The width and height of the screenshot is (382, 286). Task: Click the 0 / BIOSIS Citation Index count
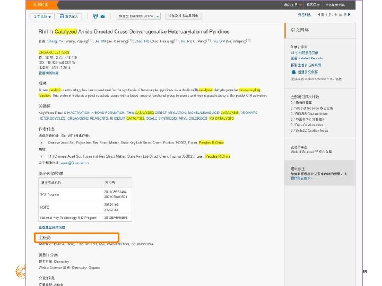[309, 114]
